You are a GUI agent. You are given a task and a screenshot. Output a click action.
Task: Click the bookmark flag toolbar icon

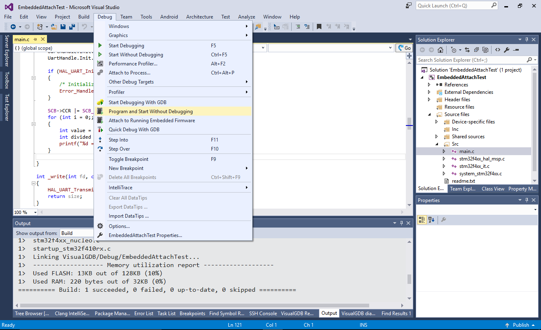[319, 27]
